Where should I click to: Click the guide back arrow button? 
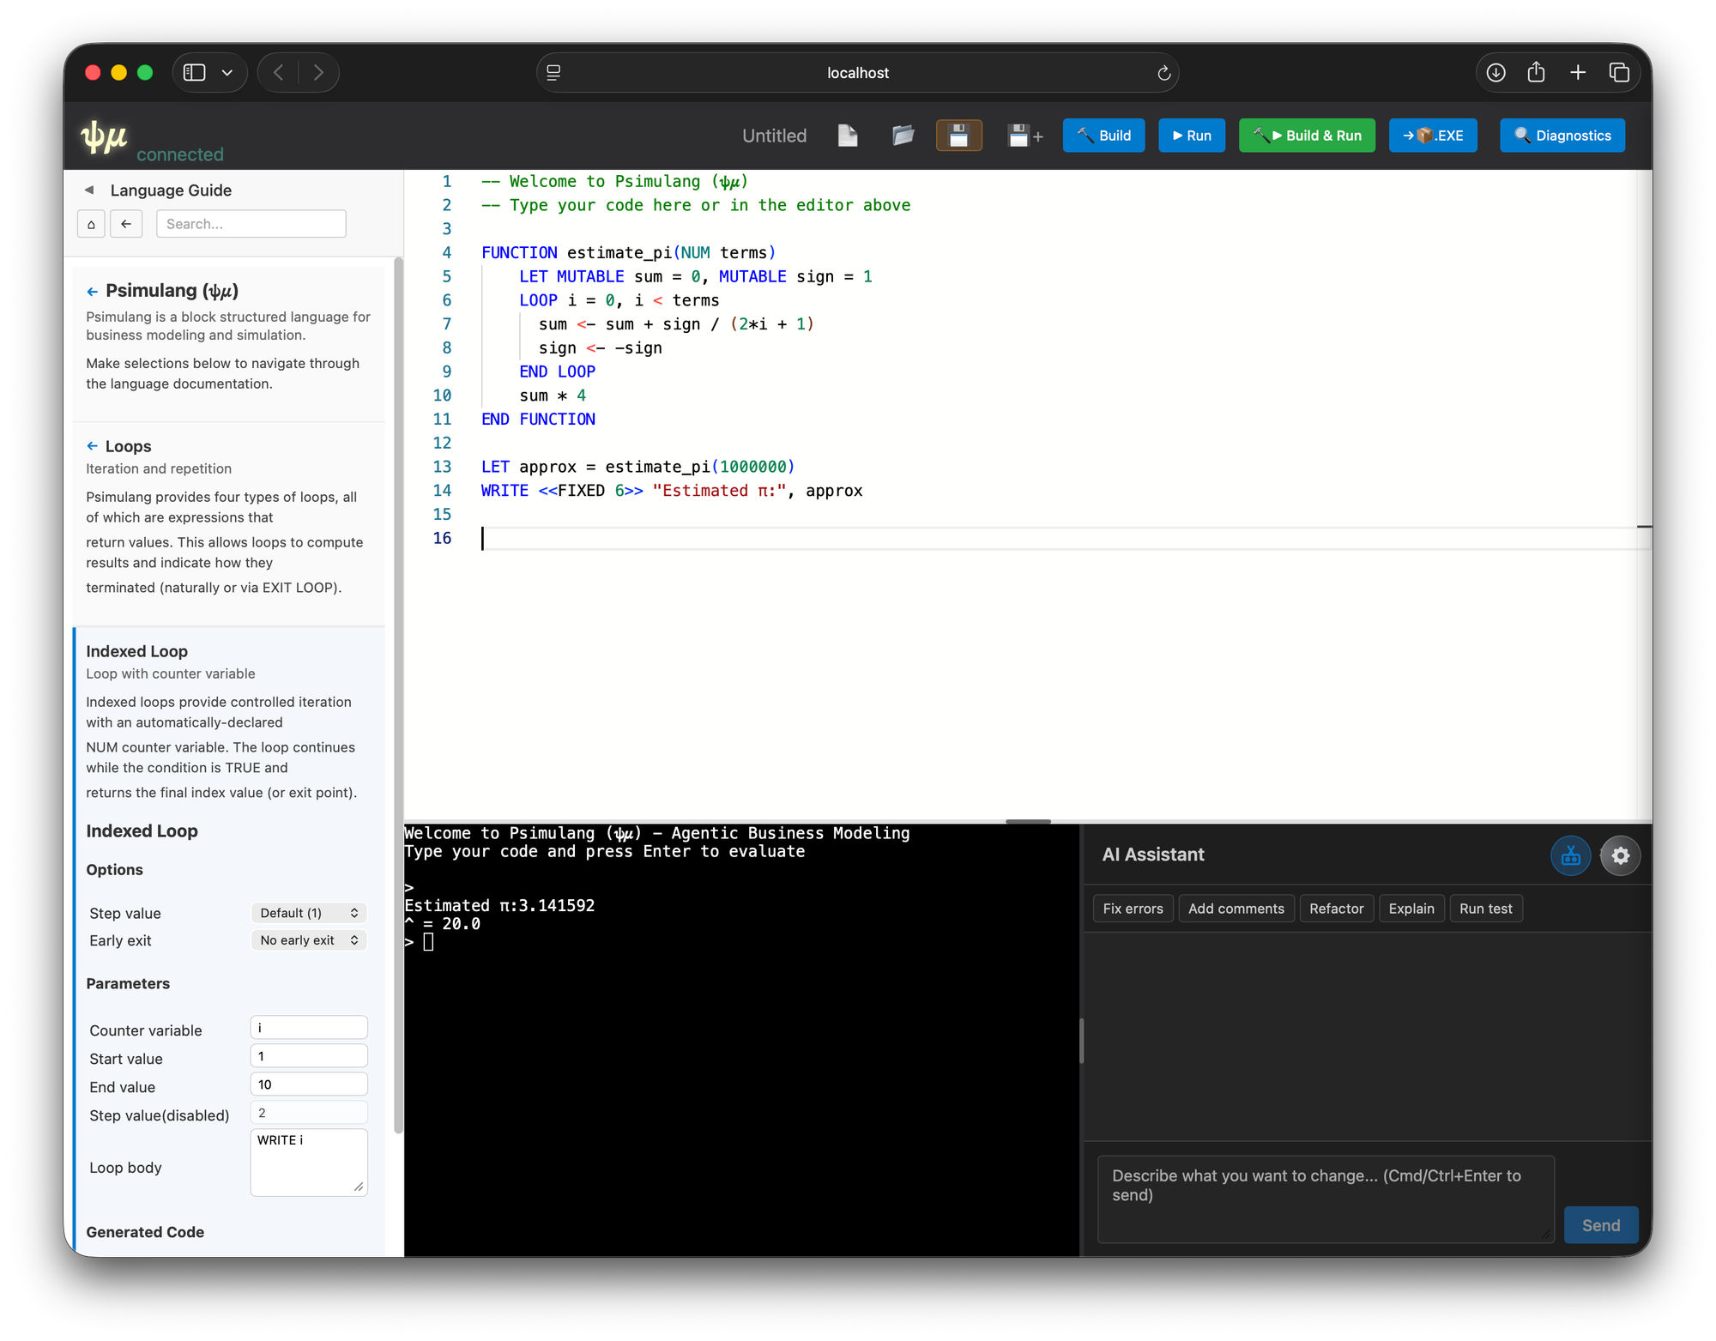click(126, 224)
